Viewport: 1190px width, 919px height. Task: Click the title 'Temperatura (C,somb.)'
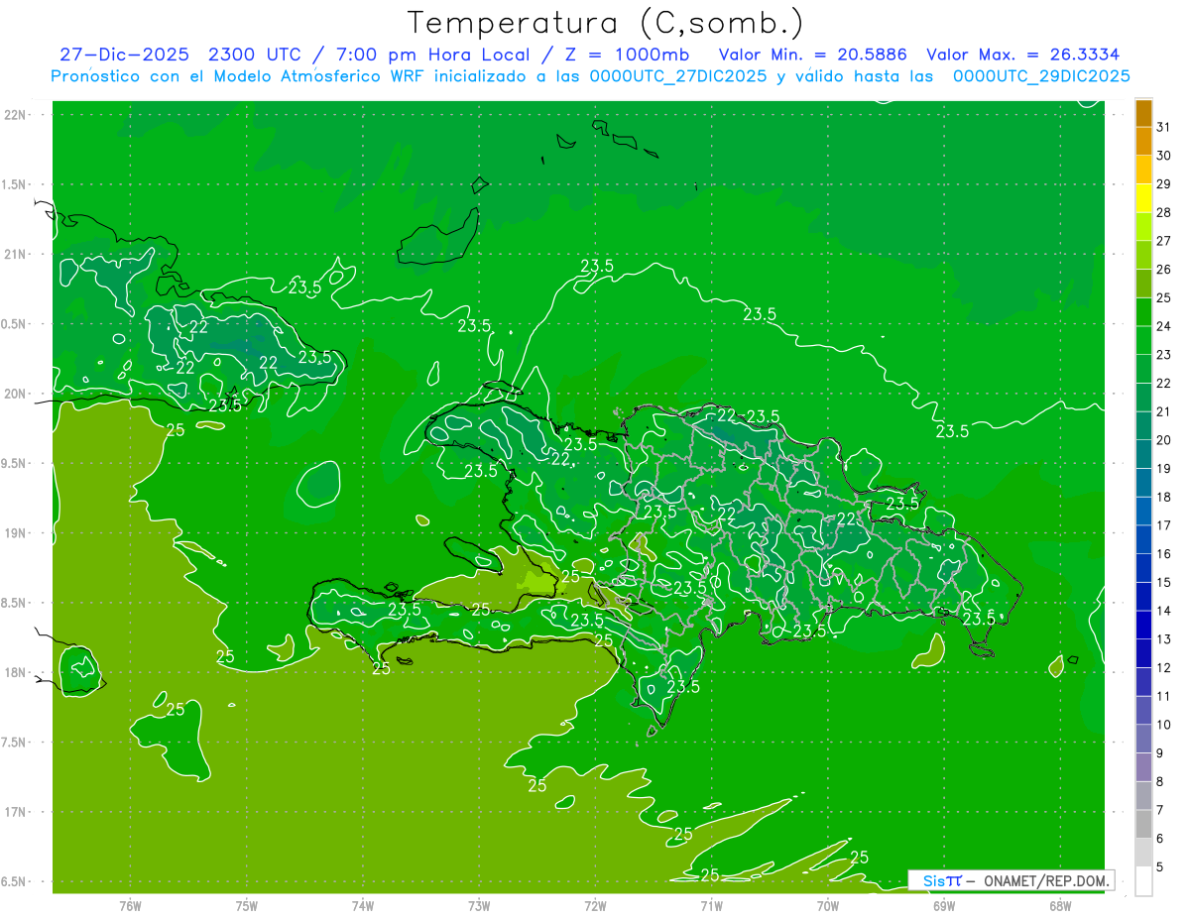pos(605,23)
